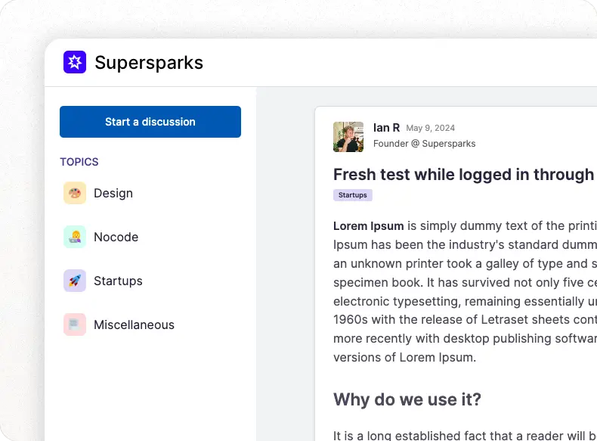Click the Nocode person-at-laptop icon
597x441 pixels.
(75, 237)
